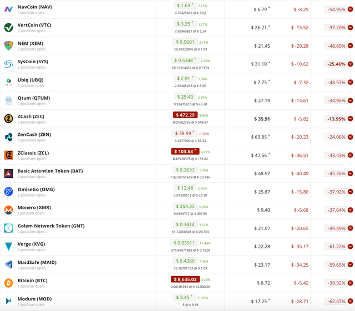The width and height of the screenshot is (355, 311).
Task: Click the ZCash (ZEC) coin logo
Action: point(9,119)
